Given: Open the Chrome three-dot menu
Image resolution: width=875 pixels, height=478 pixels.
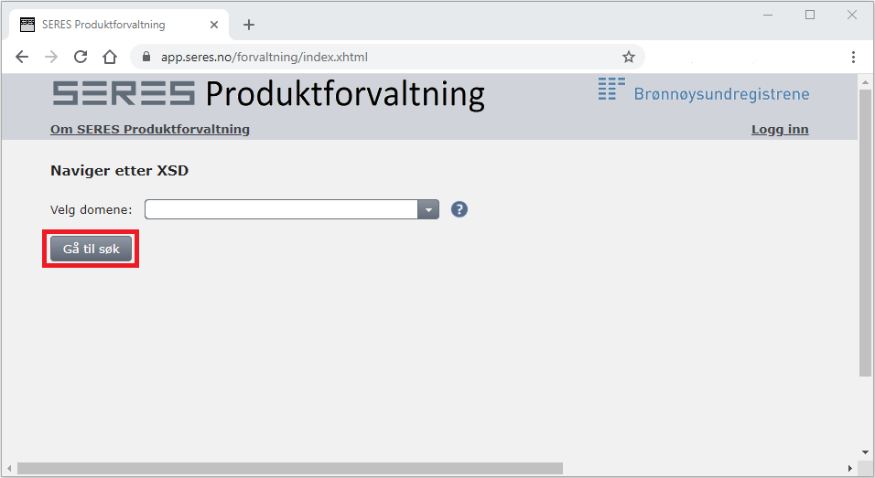Looking at the screenshot, I should click(x=853, y=57).
